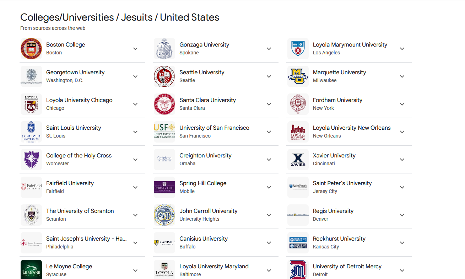Image resolution: width=465 pixels, height=279 pixels.
Task: Click the College of the Holy Cross shield logo
Action: click(31, 160)
